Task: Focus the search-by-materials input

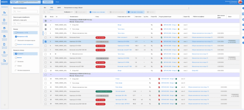Action: [x=25, y=12]
